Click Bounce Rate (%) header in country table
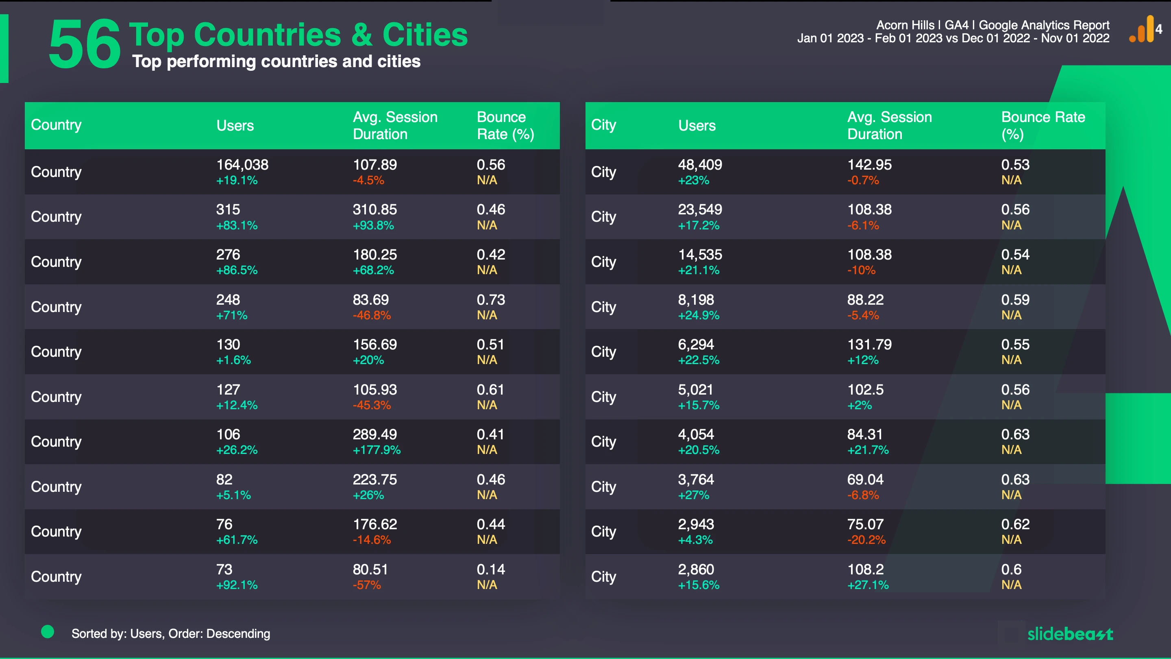1171x659 pixels. (x=505, y=126)
